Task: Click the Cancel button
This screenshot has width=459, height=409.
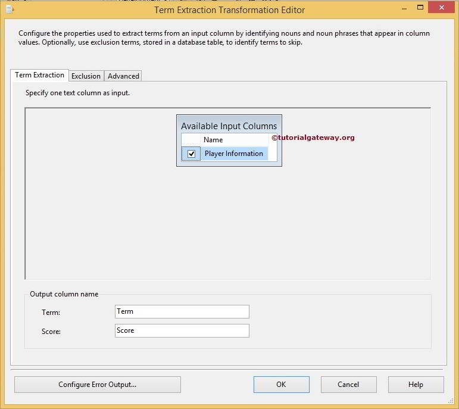Action: tap(348, 385)
